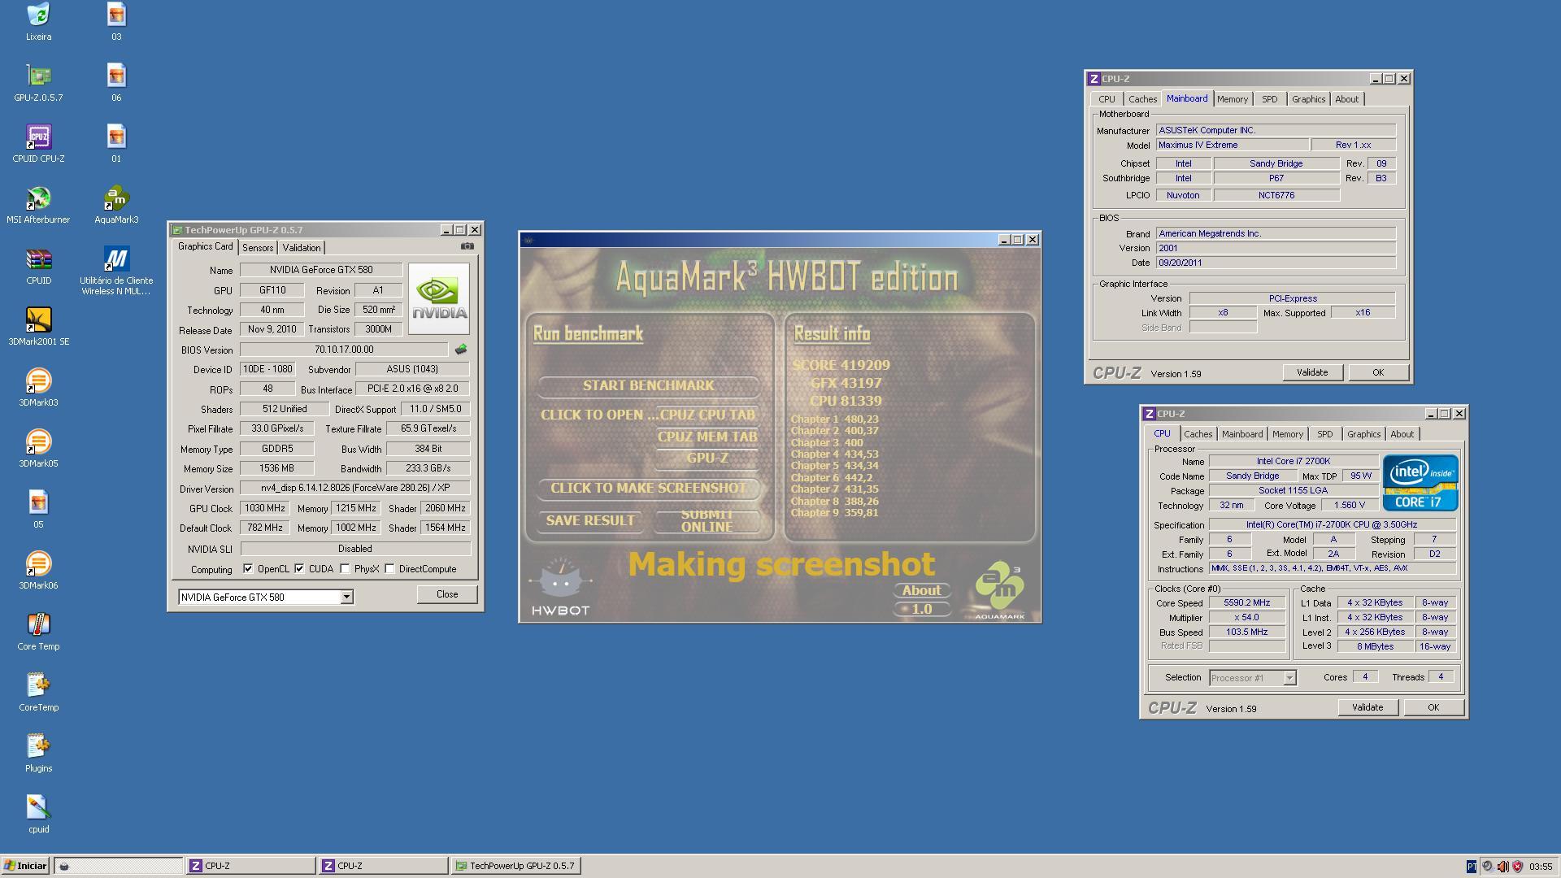Toggle the OpenCL checkbox in GPU-Z
Viewport: 1561px width, 878px height.
click(248, 569)
